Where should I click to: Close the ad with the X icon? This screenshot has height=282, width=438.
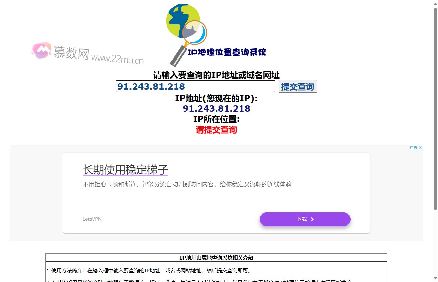click(420, 148)
